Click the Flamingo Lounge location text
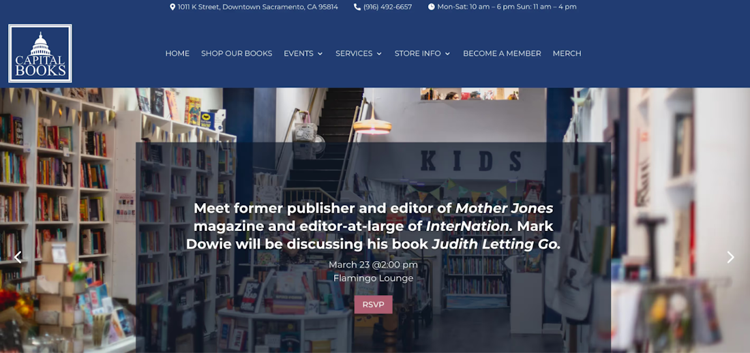Image resolution: width=750 pixels, height=353 pixels. (x=373, y=278)
